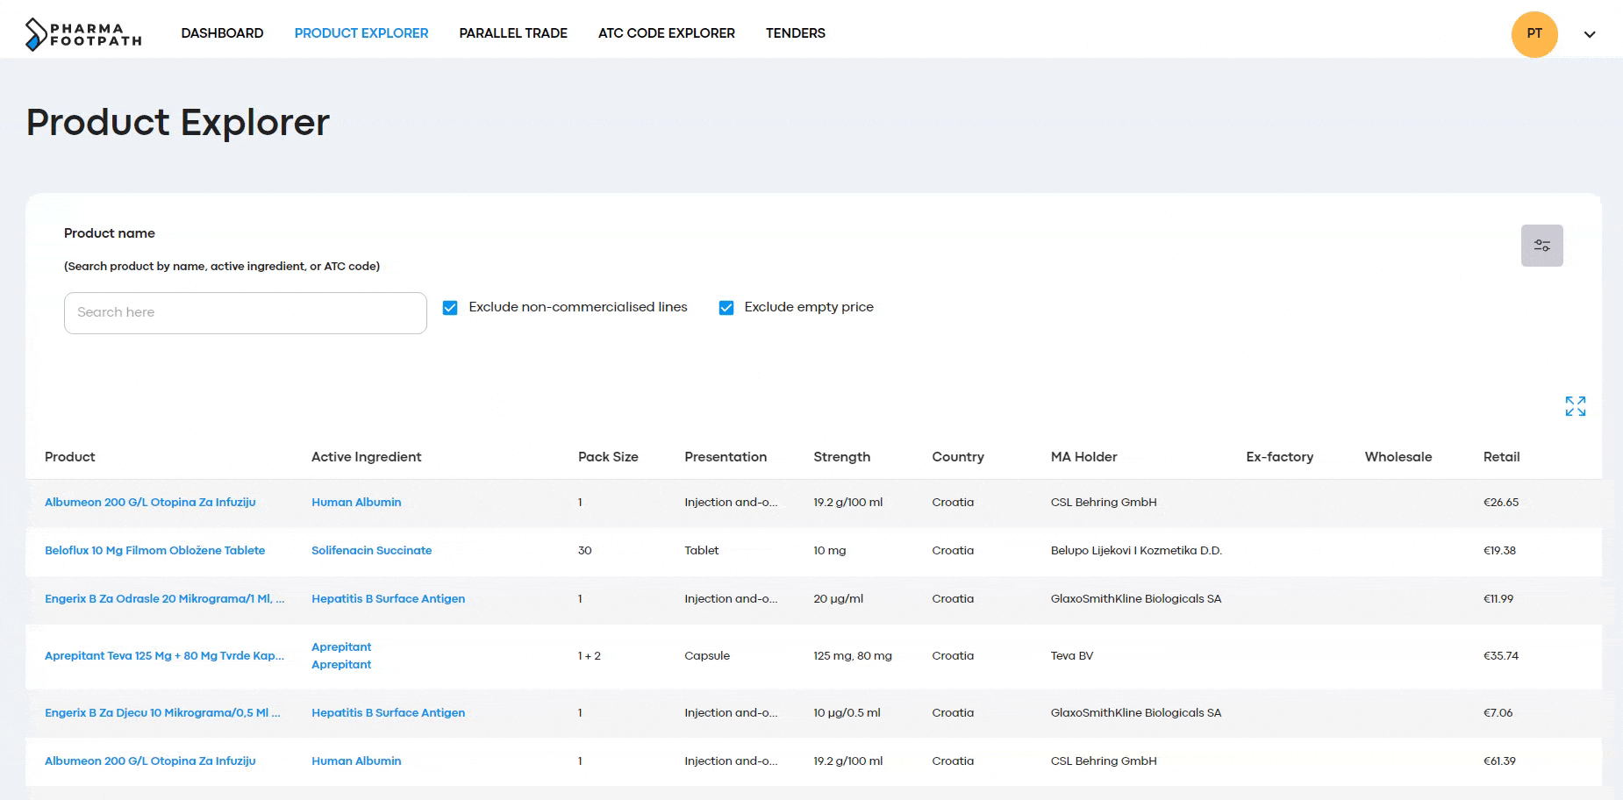Click Human Albumin in first row
This screenshot has width=1623, height=800.
click(x=356, y=503)
